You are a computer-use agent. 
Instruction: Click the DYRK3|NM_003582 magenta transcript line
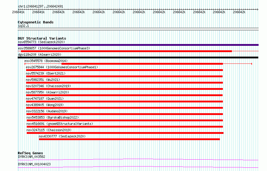pos(138,159)
